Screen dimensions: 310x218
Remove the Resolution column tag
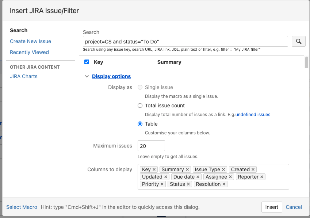(x=224, y=184)
